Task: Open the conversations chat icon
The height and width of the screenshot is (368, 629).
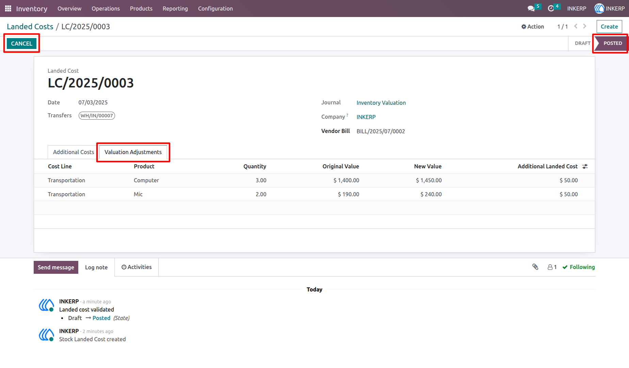Action: [x=531, y=9]
